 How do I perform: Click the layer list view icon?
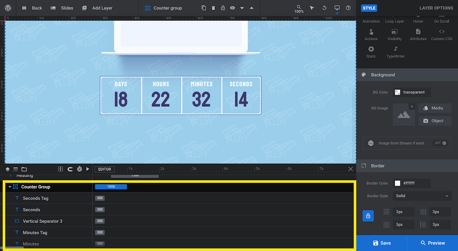(16, 169)
